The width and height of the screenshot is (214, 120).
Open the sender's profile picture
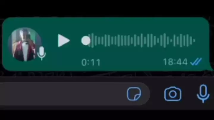[x=25, y=44]
